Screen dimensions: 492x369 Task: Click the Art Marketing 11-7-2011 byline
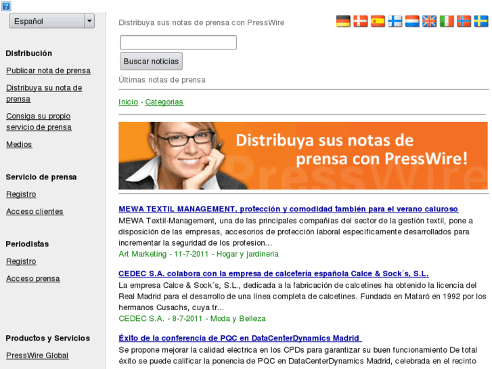[x=198, y=254]
